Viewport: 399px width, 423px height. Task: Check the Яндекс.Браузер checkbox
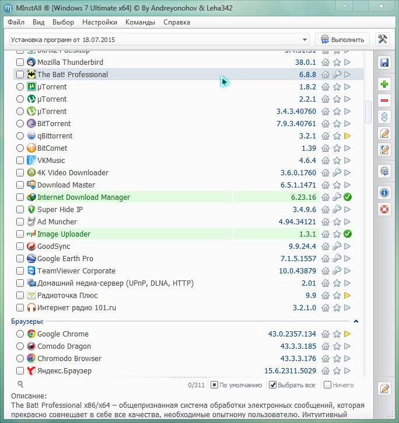click(x=20, y=371)
